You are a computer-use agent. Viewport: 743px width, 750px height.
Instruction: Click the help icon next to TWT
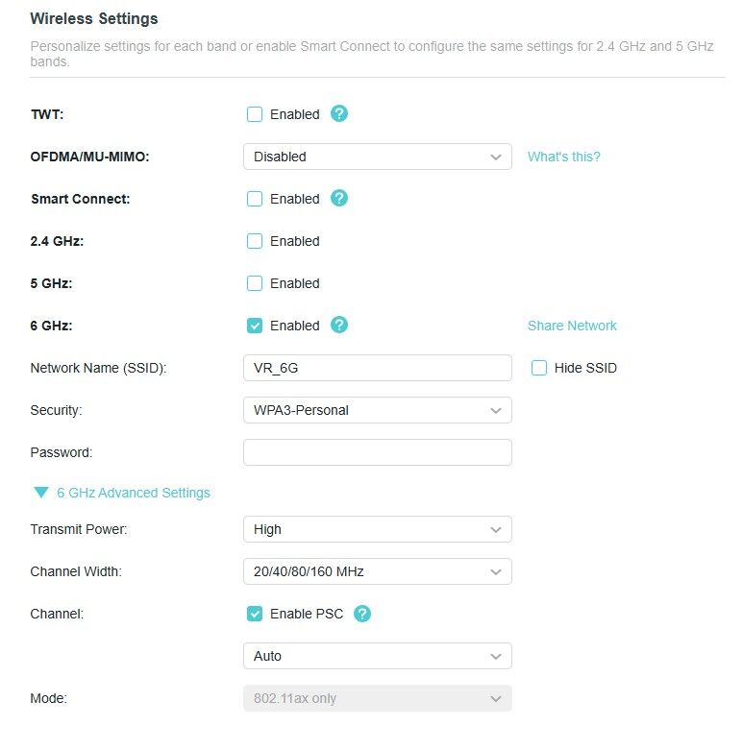[x=338, y=113]
